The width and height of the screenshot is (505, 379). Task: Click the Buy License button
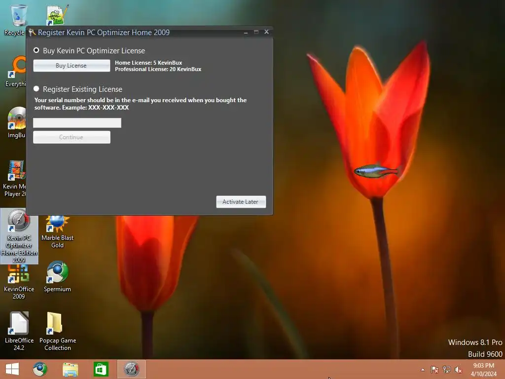(72, 66)
